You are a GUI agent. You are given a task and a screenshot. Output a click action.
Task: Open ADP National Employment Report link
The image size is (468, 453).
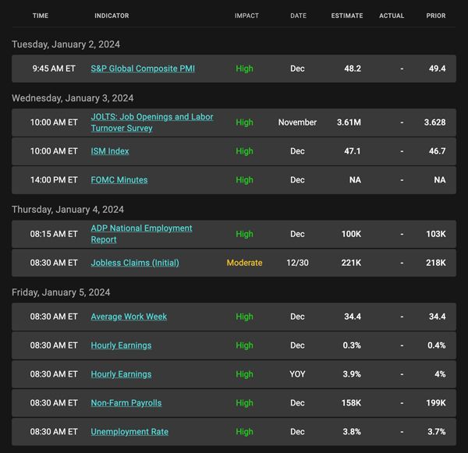point(141,234)
